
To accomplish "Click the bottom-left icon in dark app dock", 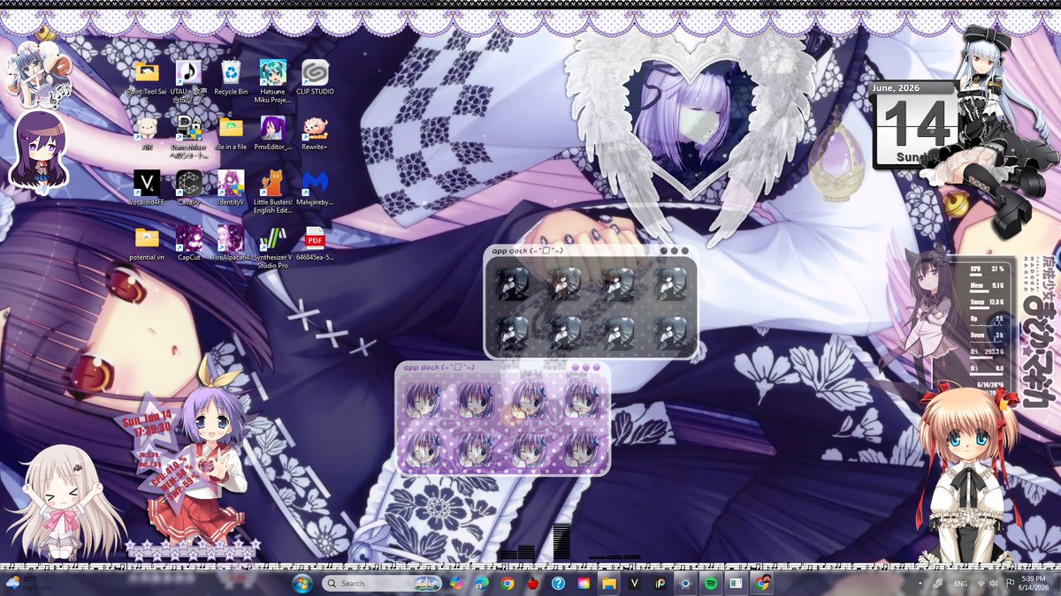I will (512, 334).
